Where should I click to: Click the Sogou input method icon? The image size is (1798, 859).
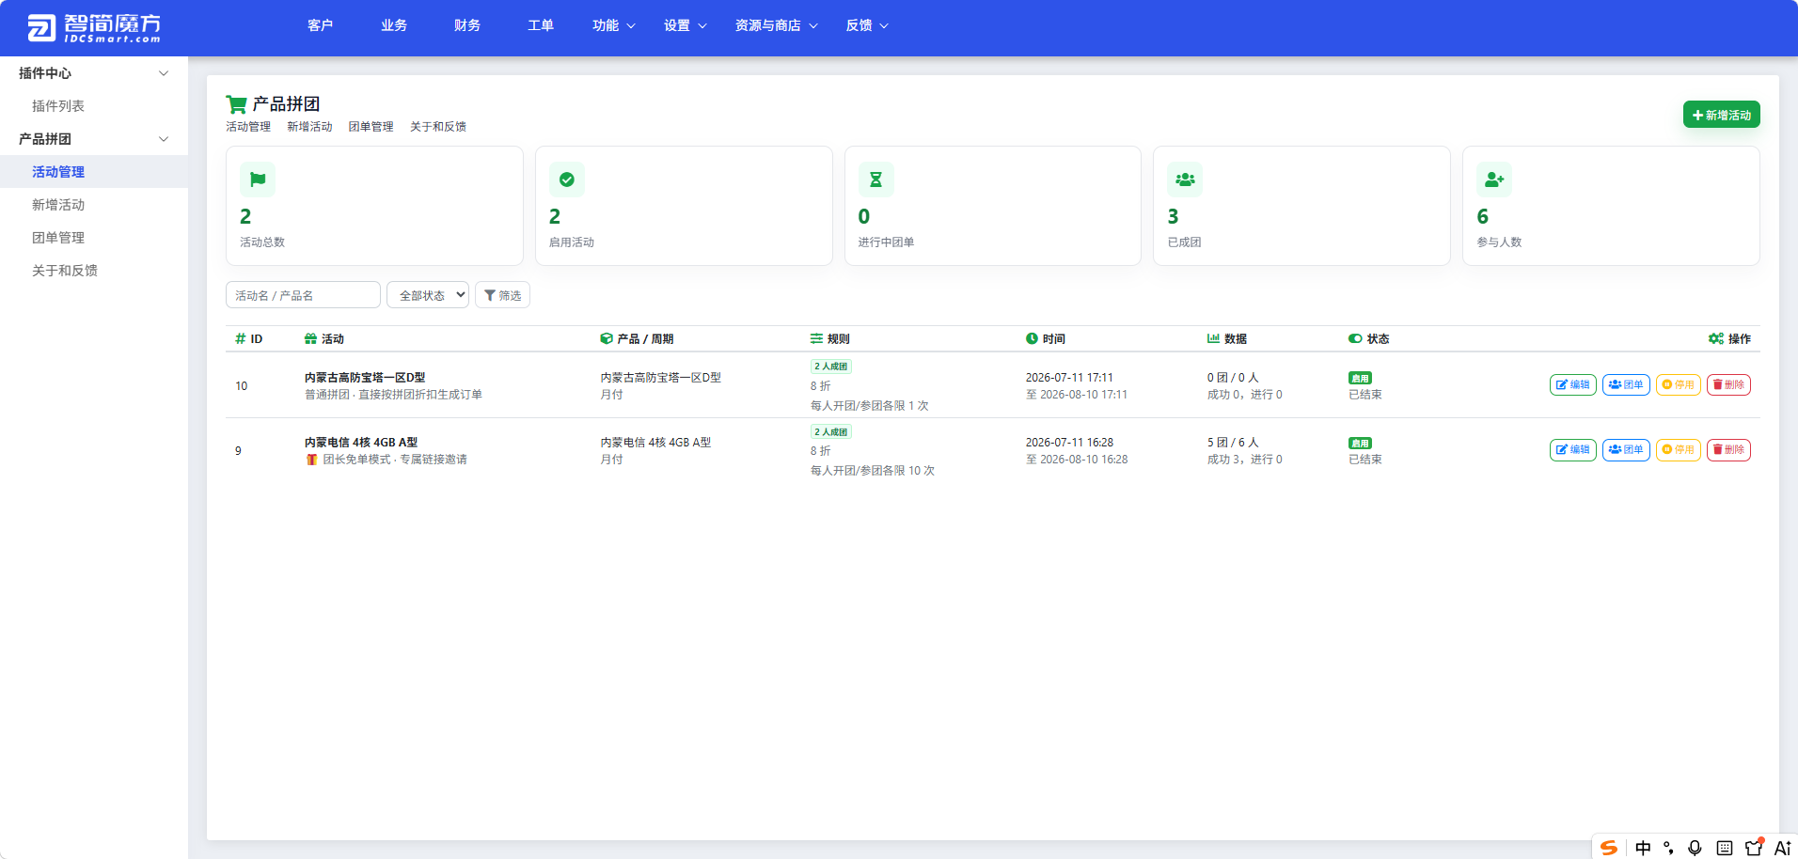point(1609,848)
